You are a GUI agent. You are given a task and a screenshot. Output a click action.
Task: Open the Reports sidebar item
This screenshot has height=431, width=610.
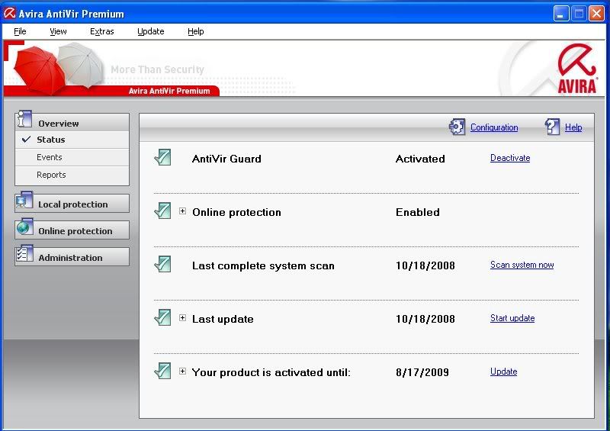[72, 175]
